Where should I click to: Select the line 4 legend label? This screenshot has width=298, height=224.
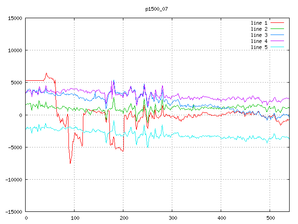(x=259, y=41)
